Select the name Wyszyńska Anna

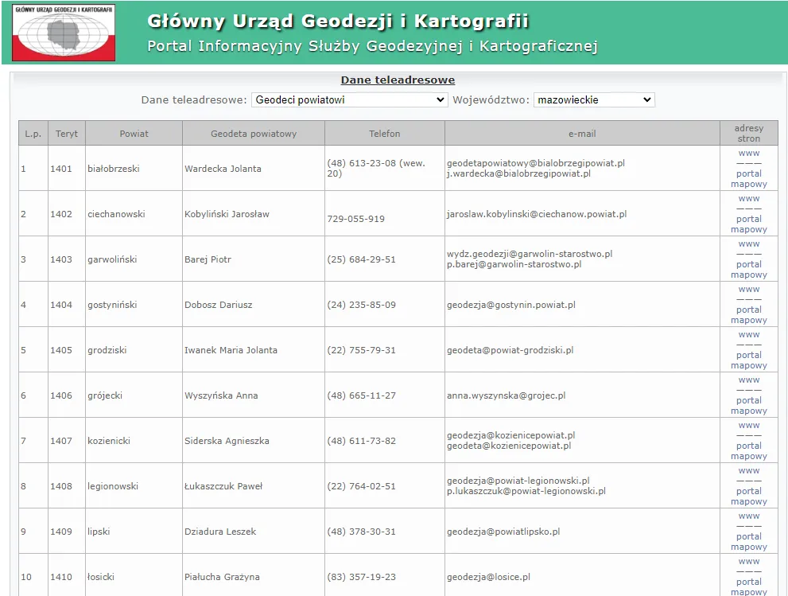coord(221,395)
